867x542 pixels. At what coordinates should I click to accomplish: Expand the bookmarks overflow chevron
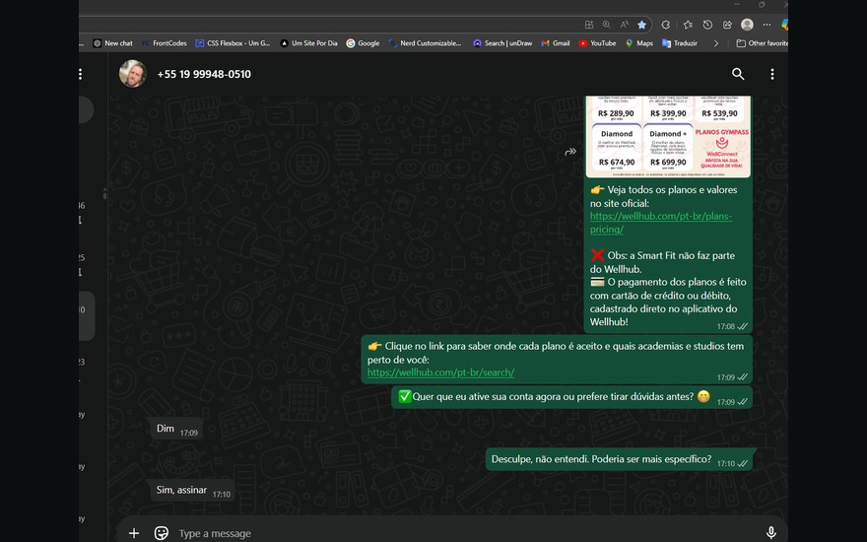click(x=716, y=43)
